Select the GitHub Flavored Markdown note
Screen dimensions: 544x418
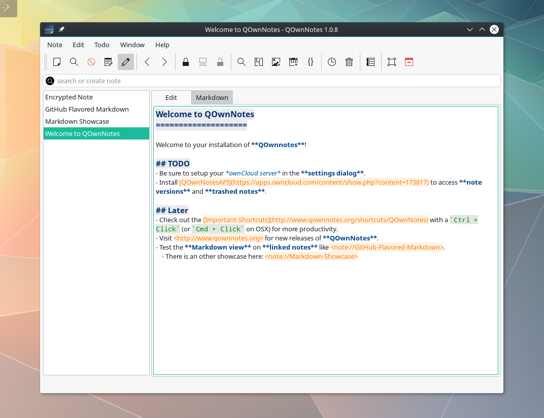96,109
